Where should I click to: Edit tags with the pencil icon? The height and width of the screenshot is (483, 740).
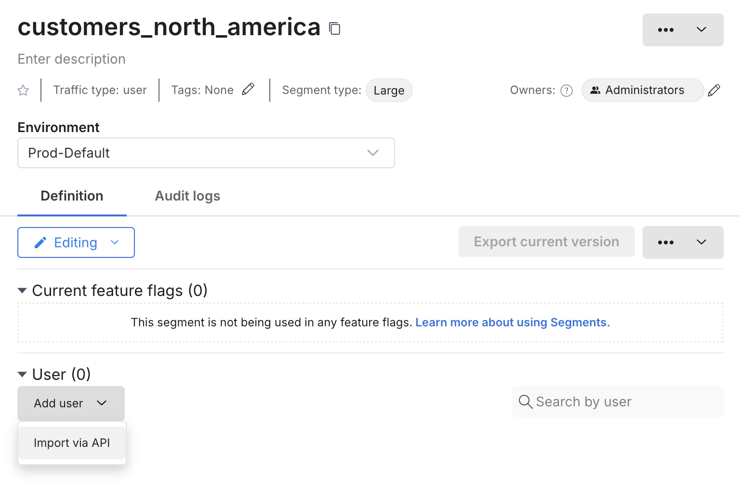[248, 89]
